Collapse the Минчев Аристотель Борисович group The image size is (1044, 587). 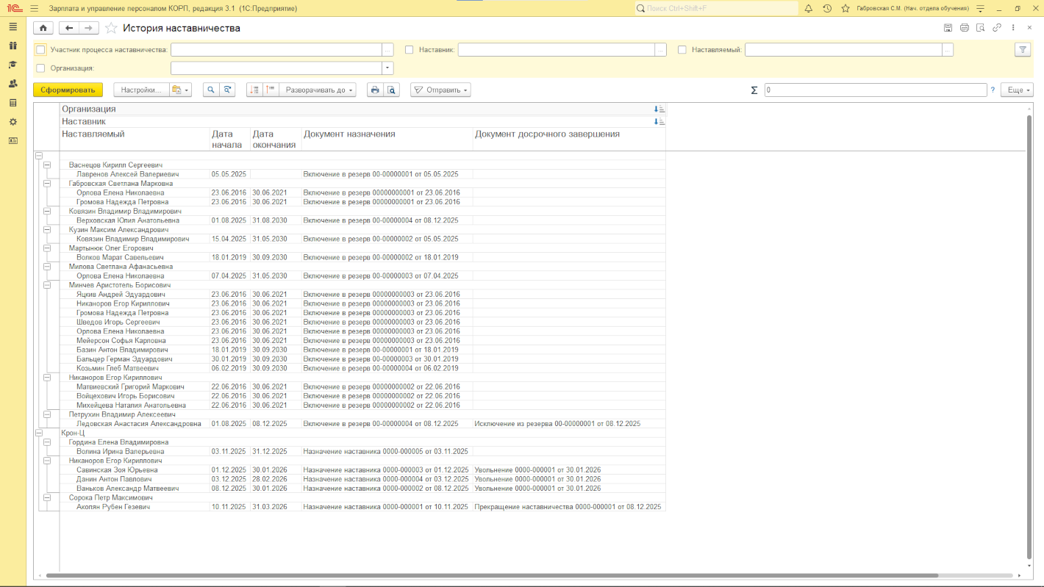tap(47, 285)
